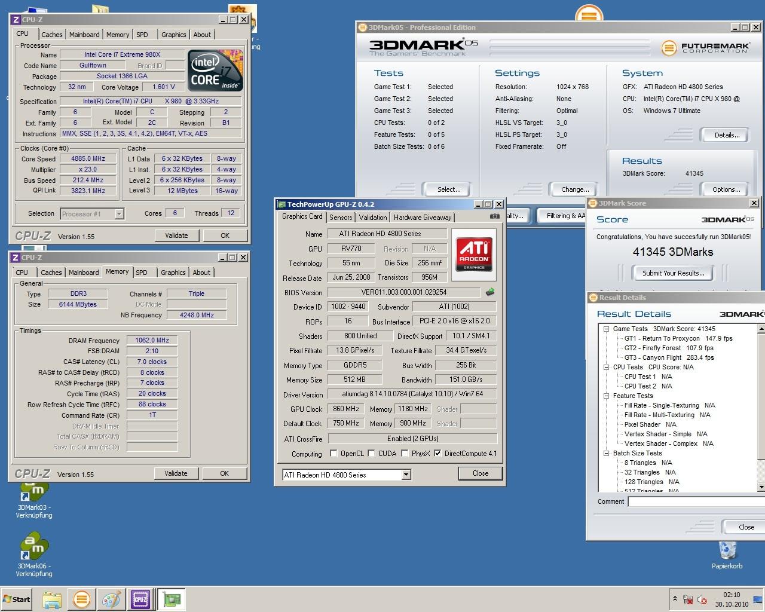Open the GPU-Z graphics card taskbar icon
The image size is (765, 612).
pos(172,599)
